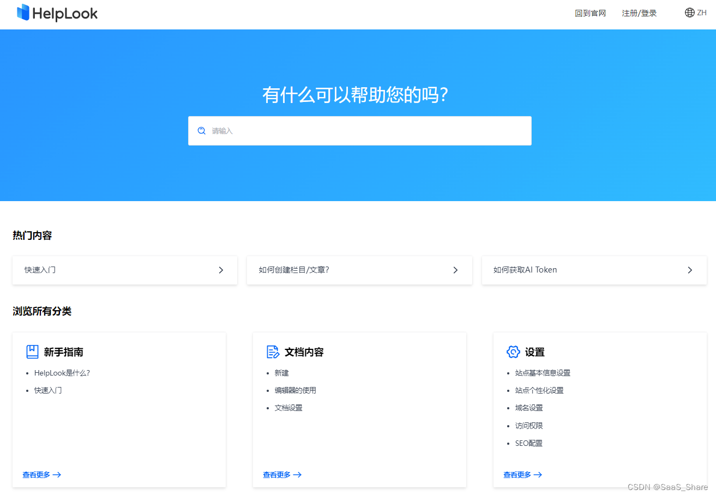Image resolution: width=716 pixels, height=496 pixels.
Task: Open the 设置 category heading
Action: point(535,352)
